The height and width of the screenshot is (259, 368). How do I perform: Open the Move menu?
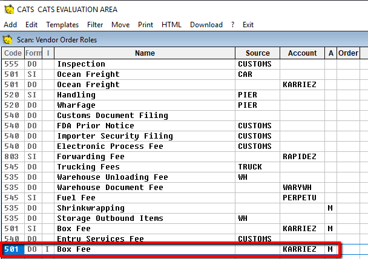coord(120,25)
